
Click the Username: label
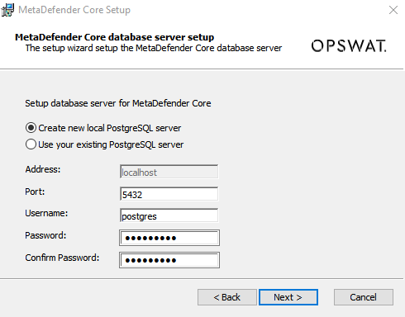pyautogui.click(x=46, y=213)
